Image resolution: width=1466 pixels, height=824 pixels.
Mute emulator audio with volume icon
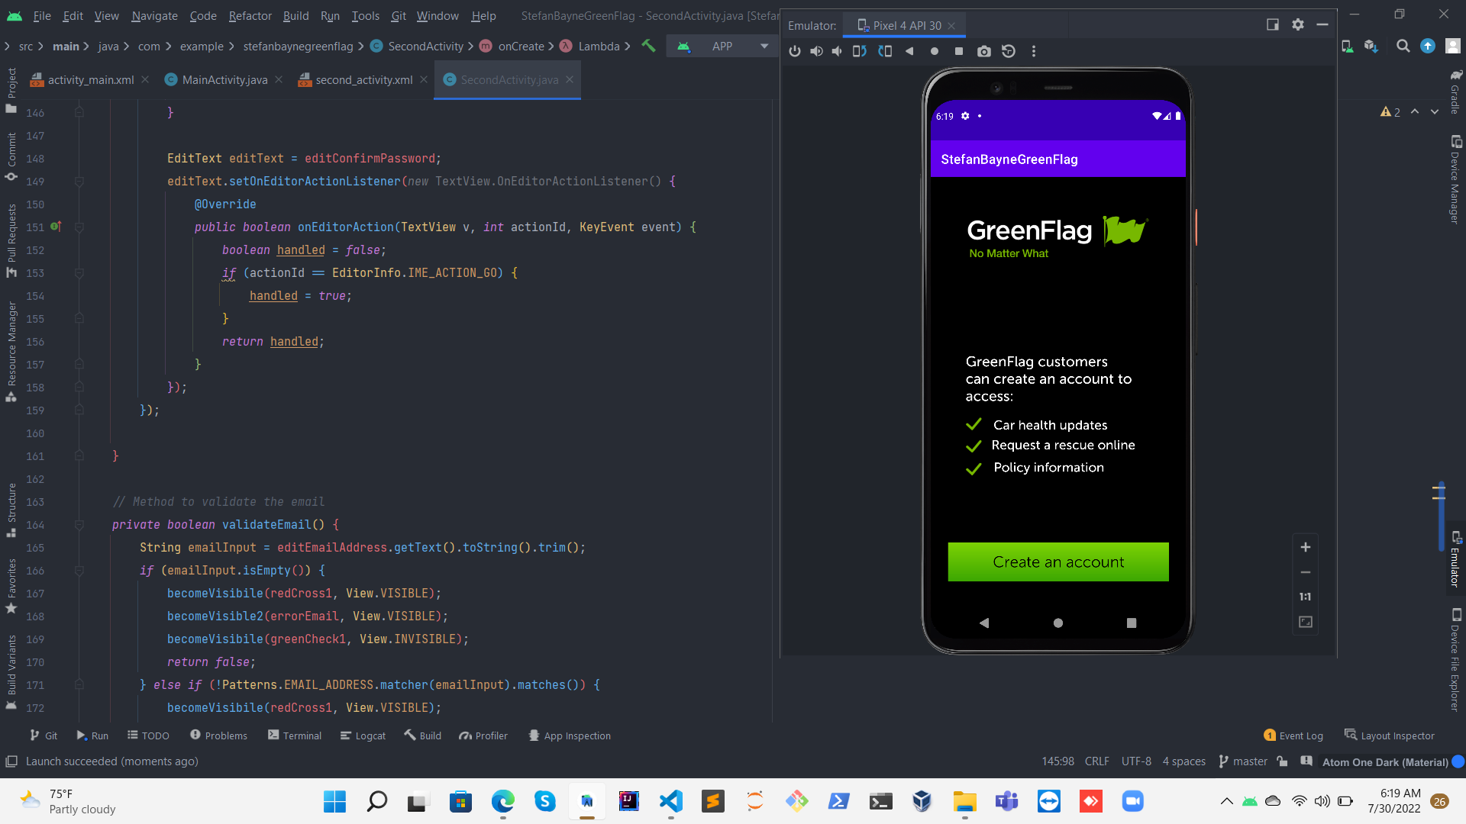(x=837, y=51)
